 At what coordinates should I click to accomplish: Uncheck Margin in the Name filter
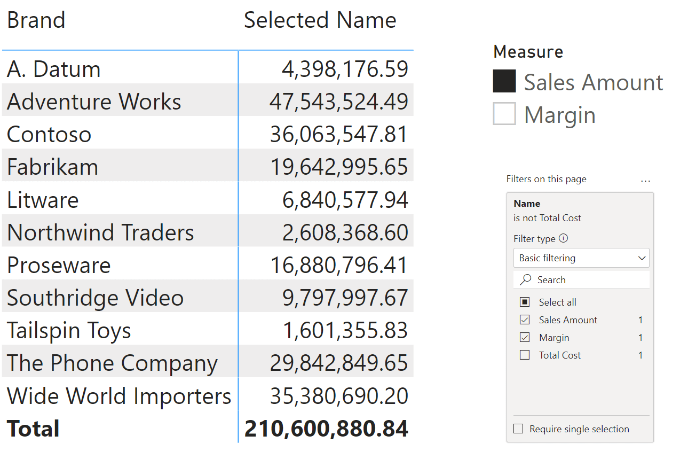(x=525, y=337)
